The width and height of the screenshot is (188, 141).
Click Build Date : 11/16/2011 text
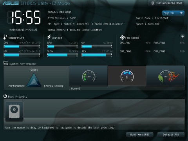click(x=153, y=18)
